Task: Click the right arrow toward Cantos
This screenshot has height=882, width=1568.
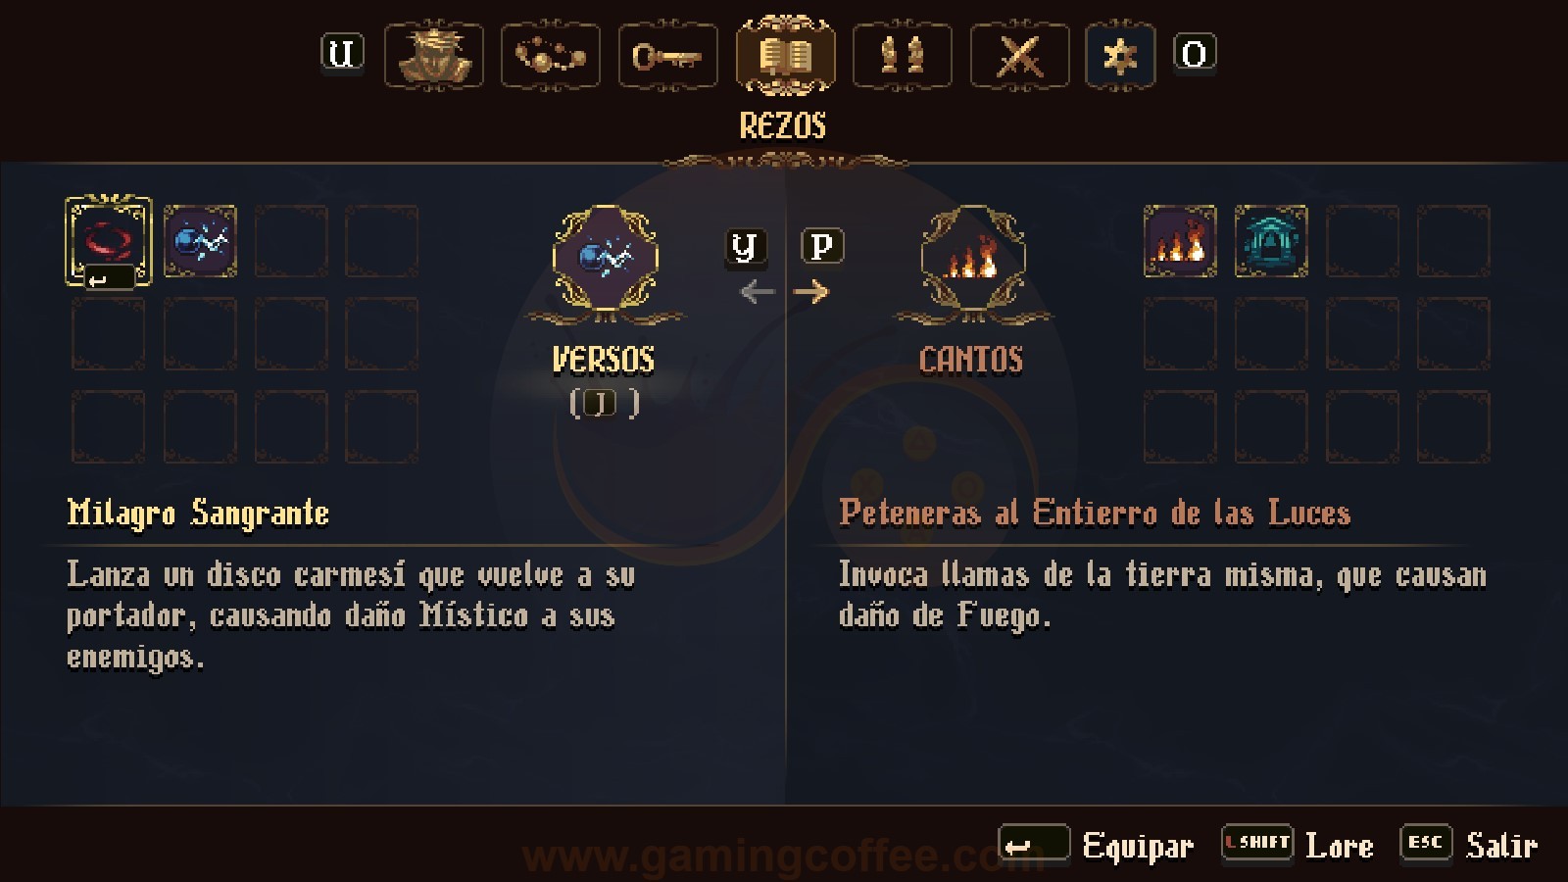Action: point(810,291)
